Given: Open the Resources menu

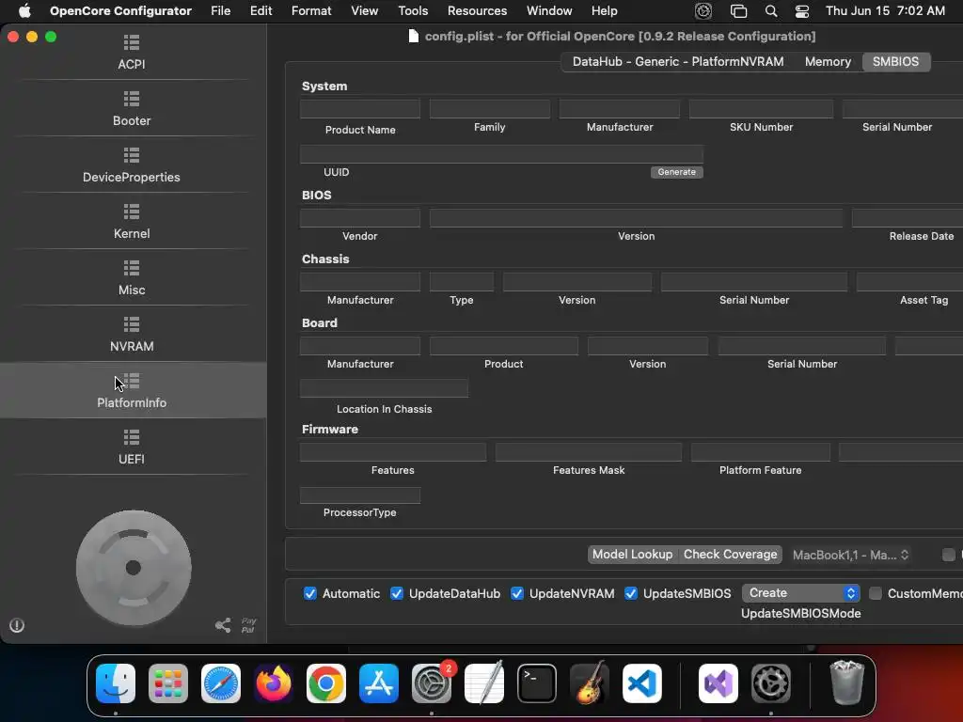Looking at the screenshot, I should click(x=477, y=11).
